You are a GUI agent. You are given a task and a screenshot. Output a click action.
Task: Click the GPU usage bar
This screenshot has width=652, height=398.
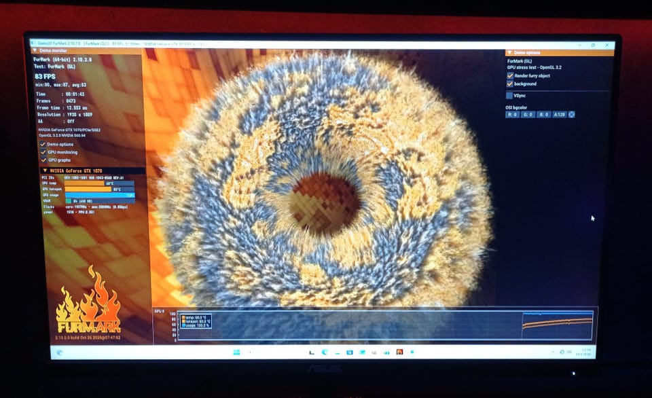99,195
